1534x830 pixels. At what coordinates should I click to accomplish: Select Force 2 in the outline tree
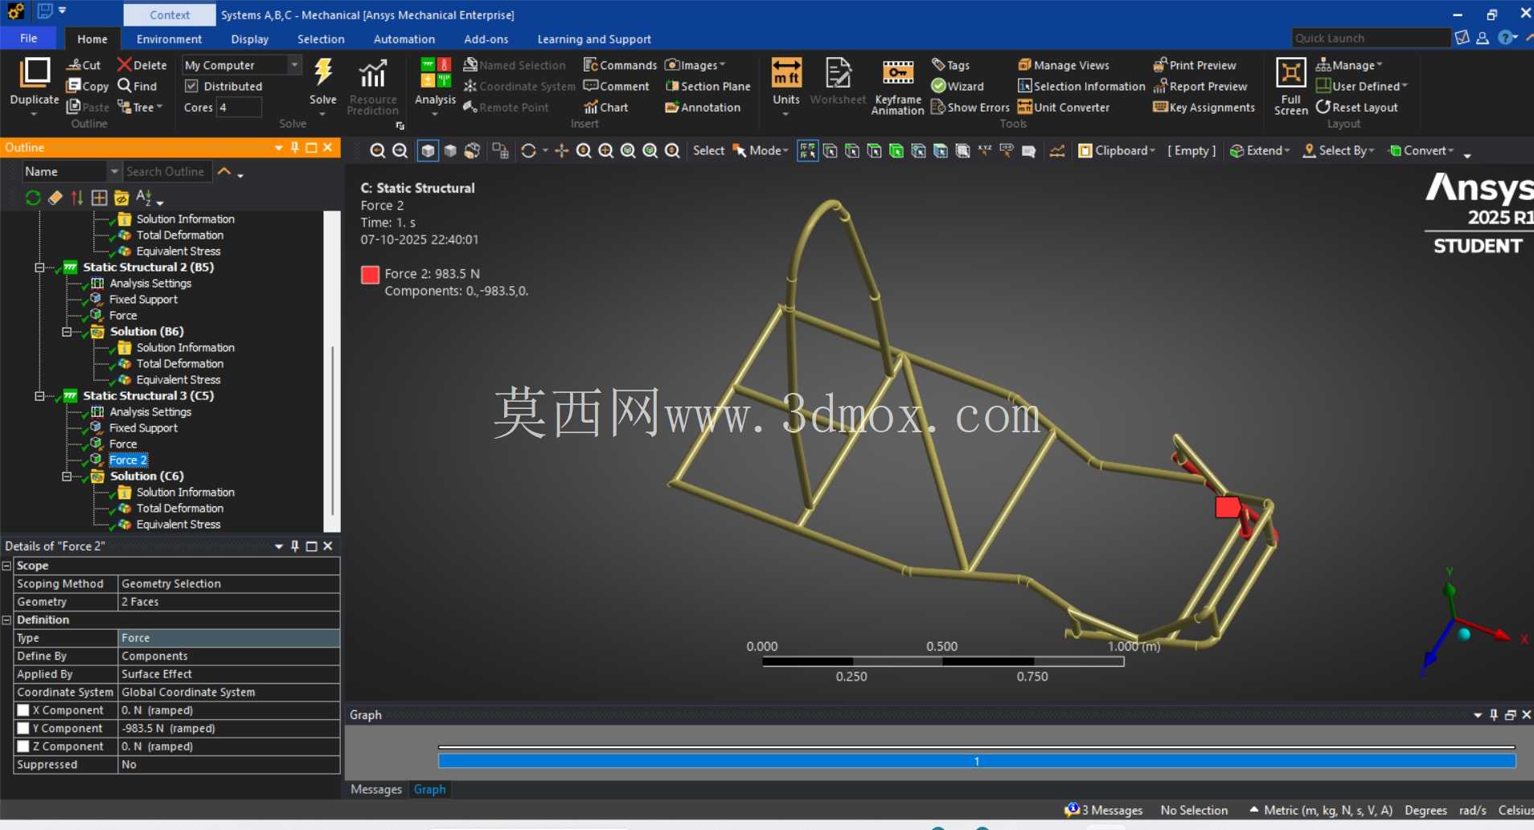pos(128,460)
